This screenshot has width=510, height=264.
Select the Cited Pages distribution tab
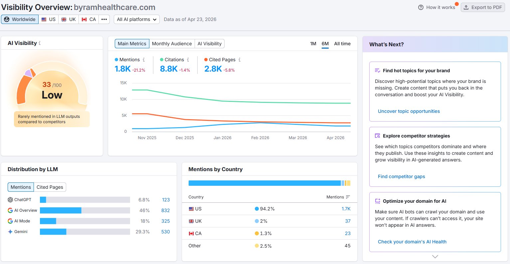coord(50,187)
